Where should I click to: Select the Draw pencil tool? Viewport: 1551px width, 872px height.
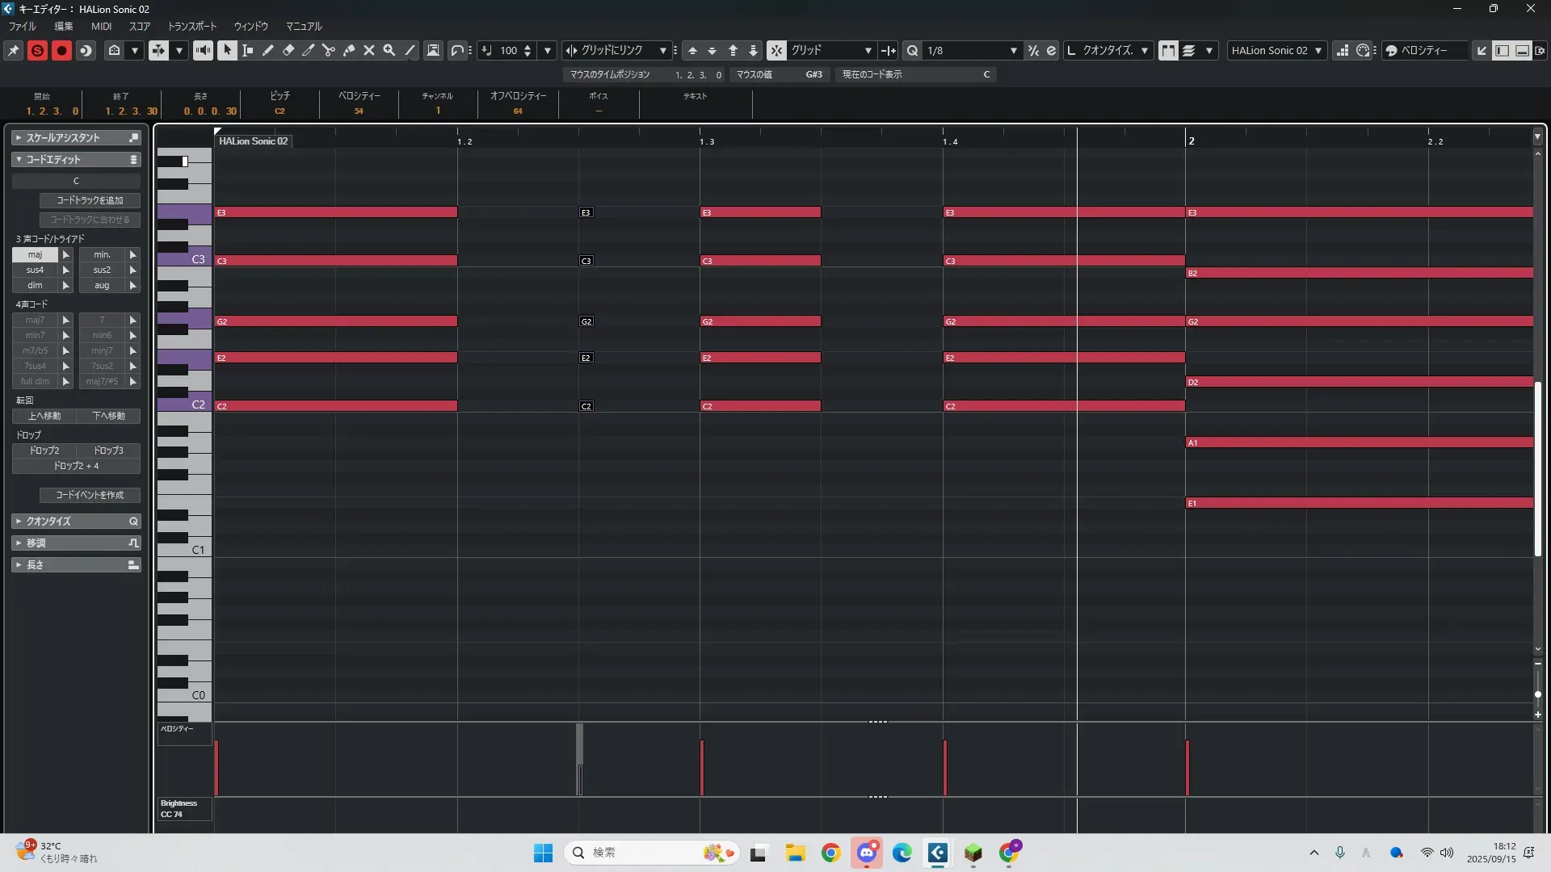(267, 50)
